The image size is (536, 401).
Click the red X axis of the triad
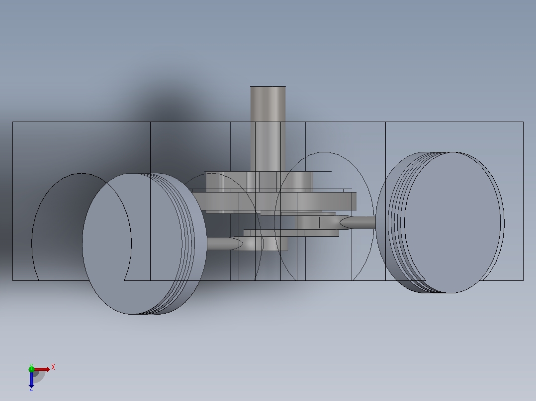tap(42, 370)
